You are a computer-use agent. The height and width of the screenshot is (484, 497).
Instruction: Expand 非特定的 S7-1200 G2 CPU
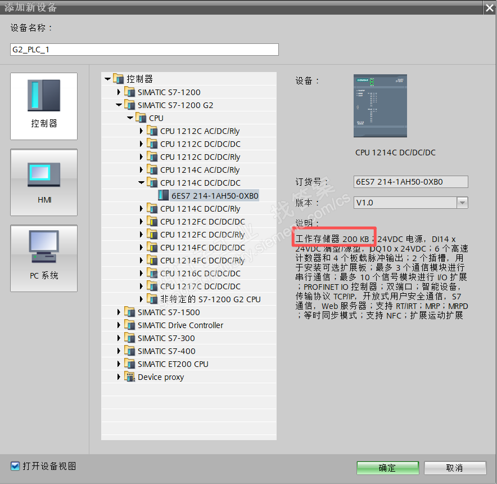click(141, 299)
